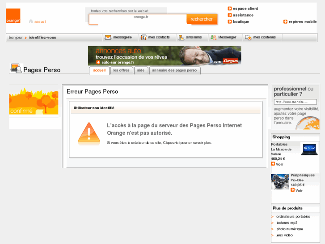
Task: Open the sms/mms menu item
Action: (194, 37)
